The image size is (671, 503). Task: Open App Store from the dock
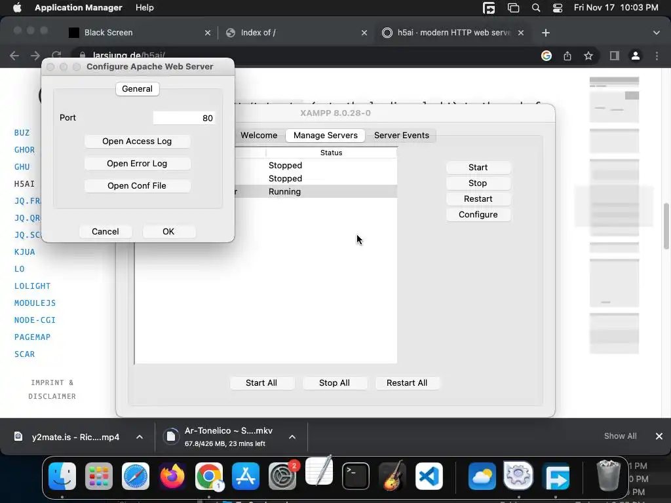pos(246,476)
